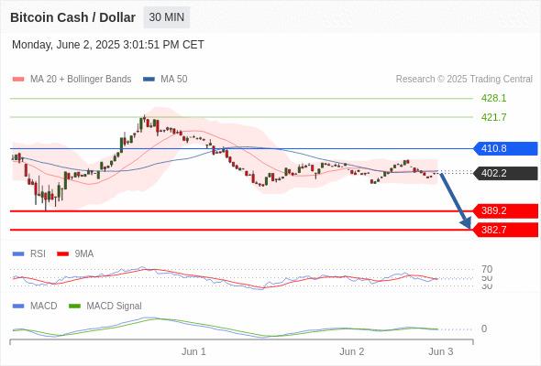Click the 9MA red legend swatch
This screenshot has width=541, height=366.
62,254
